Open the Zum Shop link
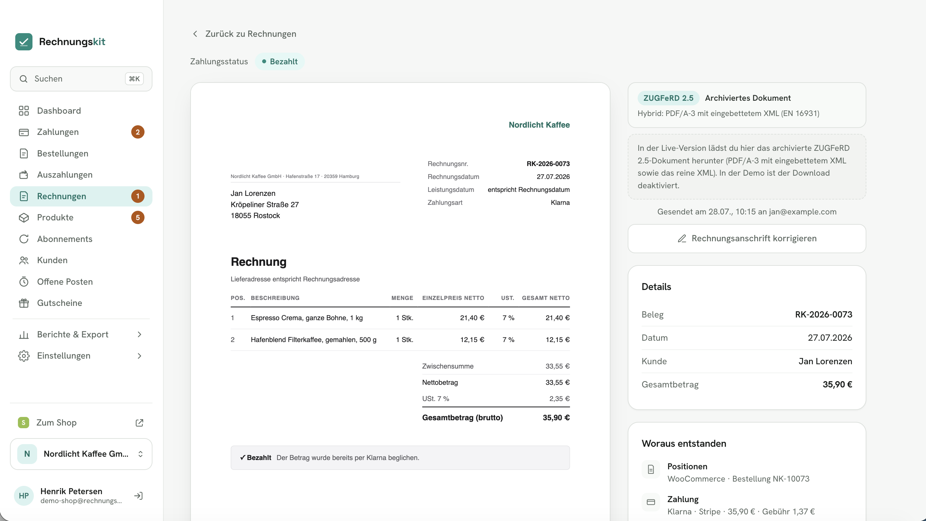This screenshot has height=521, width=926. (x=81, y=423)
